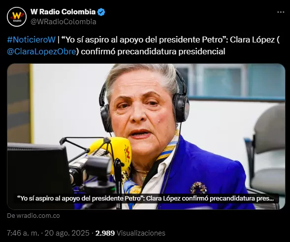The image size is (290, 242).
Task: Click the blue verified badge
Action: pyautogui.click(x=101, y=12)
